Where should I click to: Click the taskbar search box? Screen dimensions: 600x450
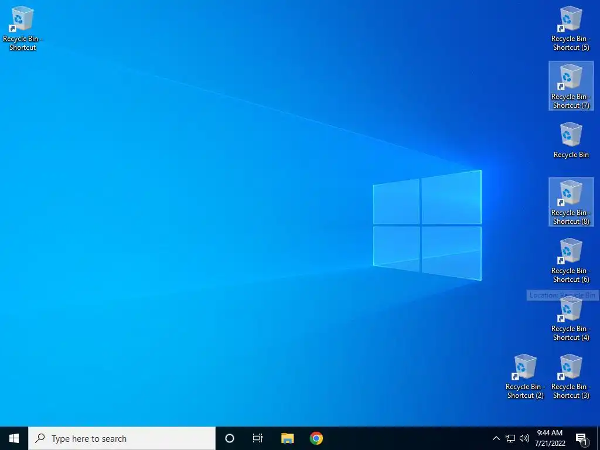122,438
